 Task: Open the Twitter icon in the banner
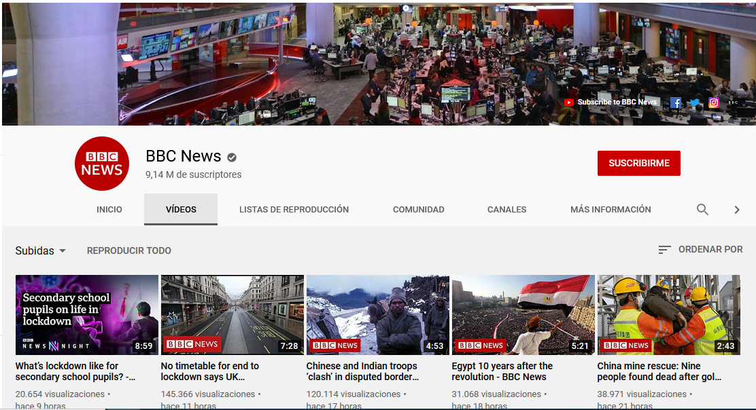coord(695,102)
